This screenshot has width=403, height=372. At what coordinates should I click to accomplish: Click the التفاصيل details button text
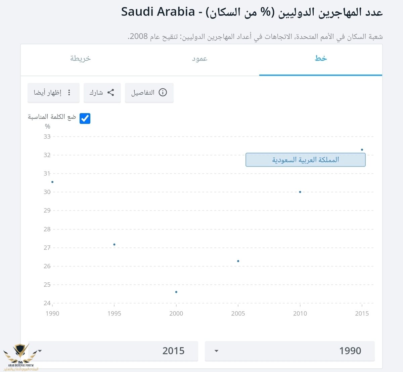pos(143,92)
